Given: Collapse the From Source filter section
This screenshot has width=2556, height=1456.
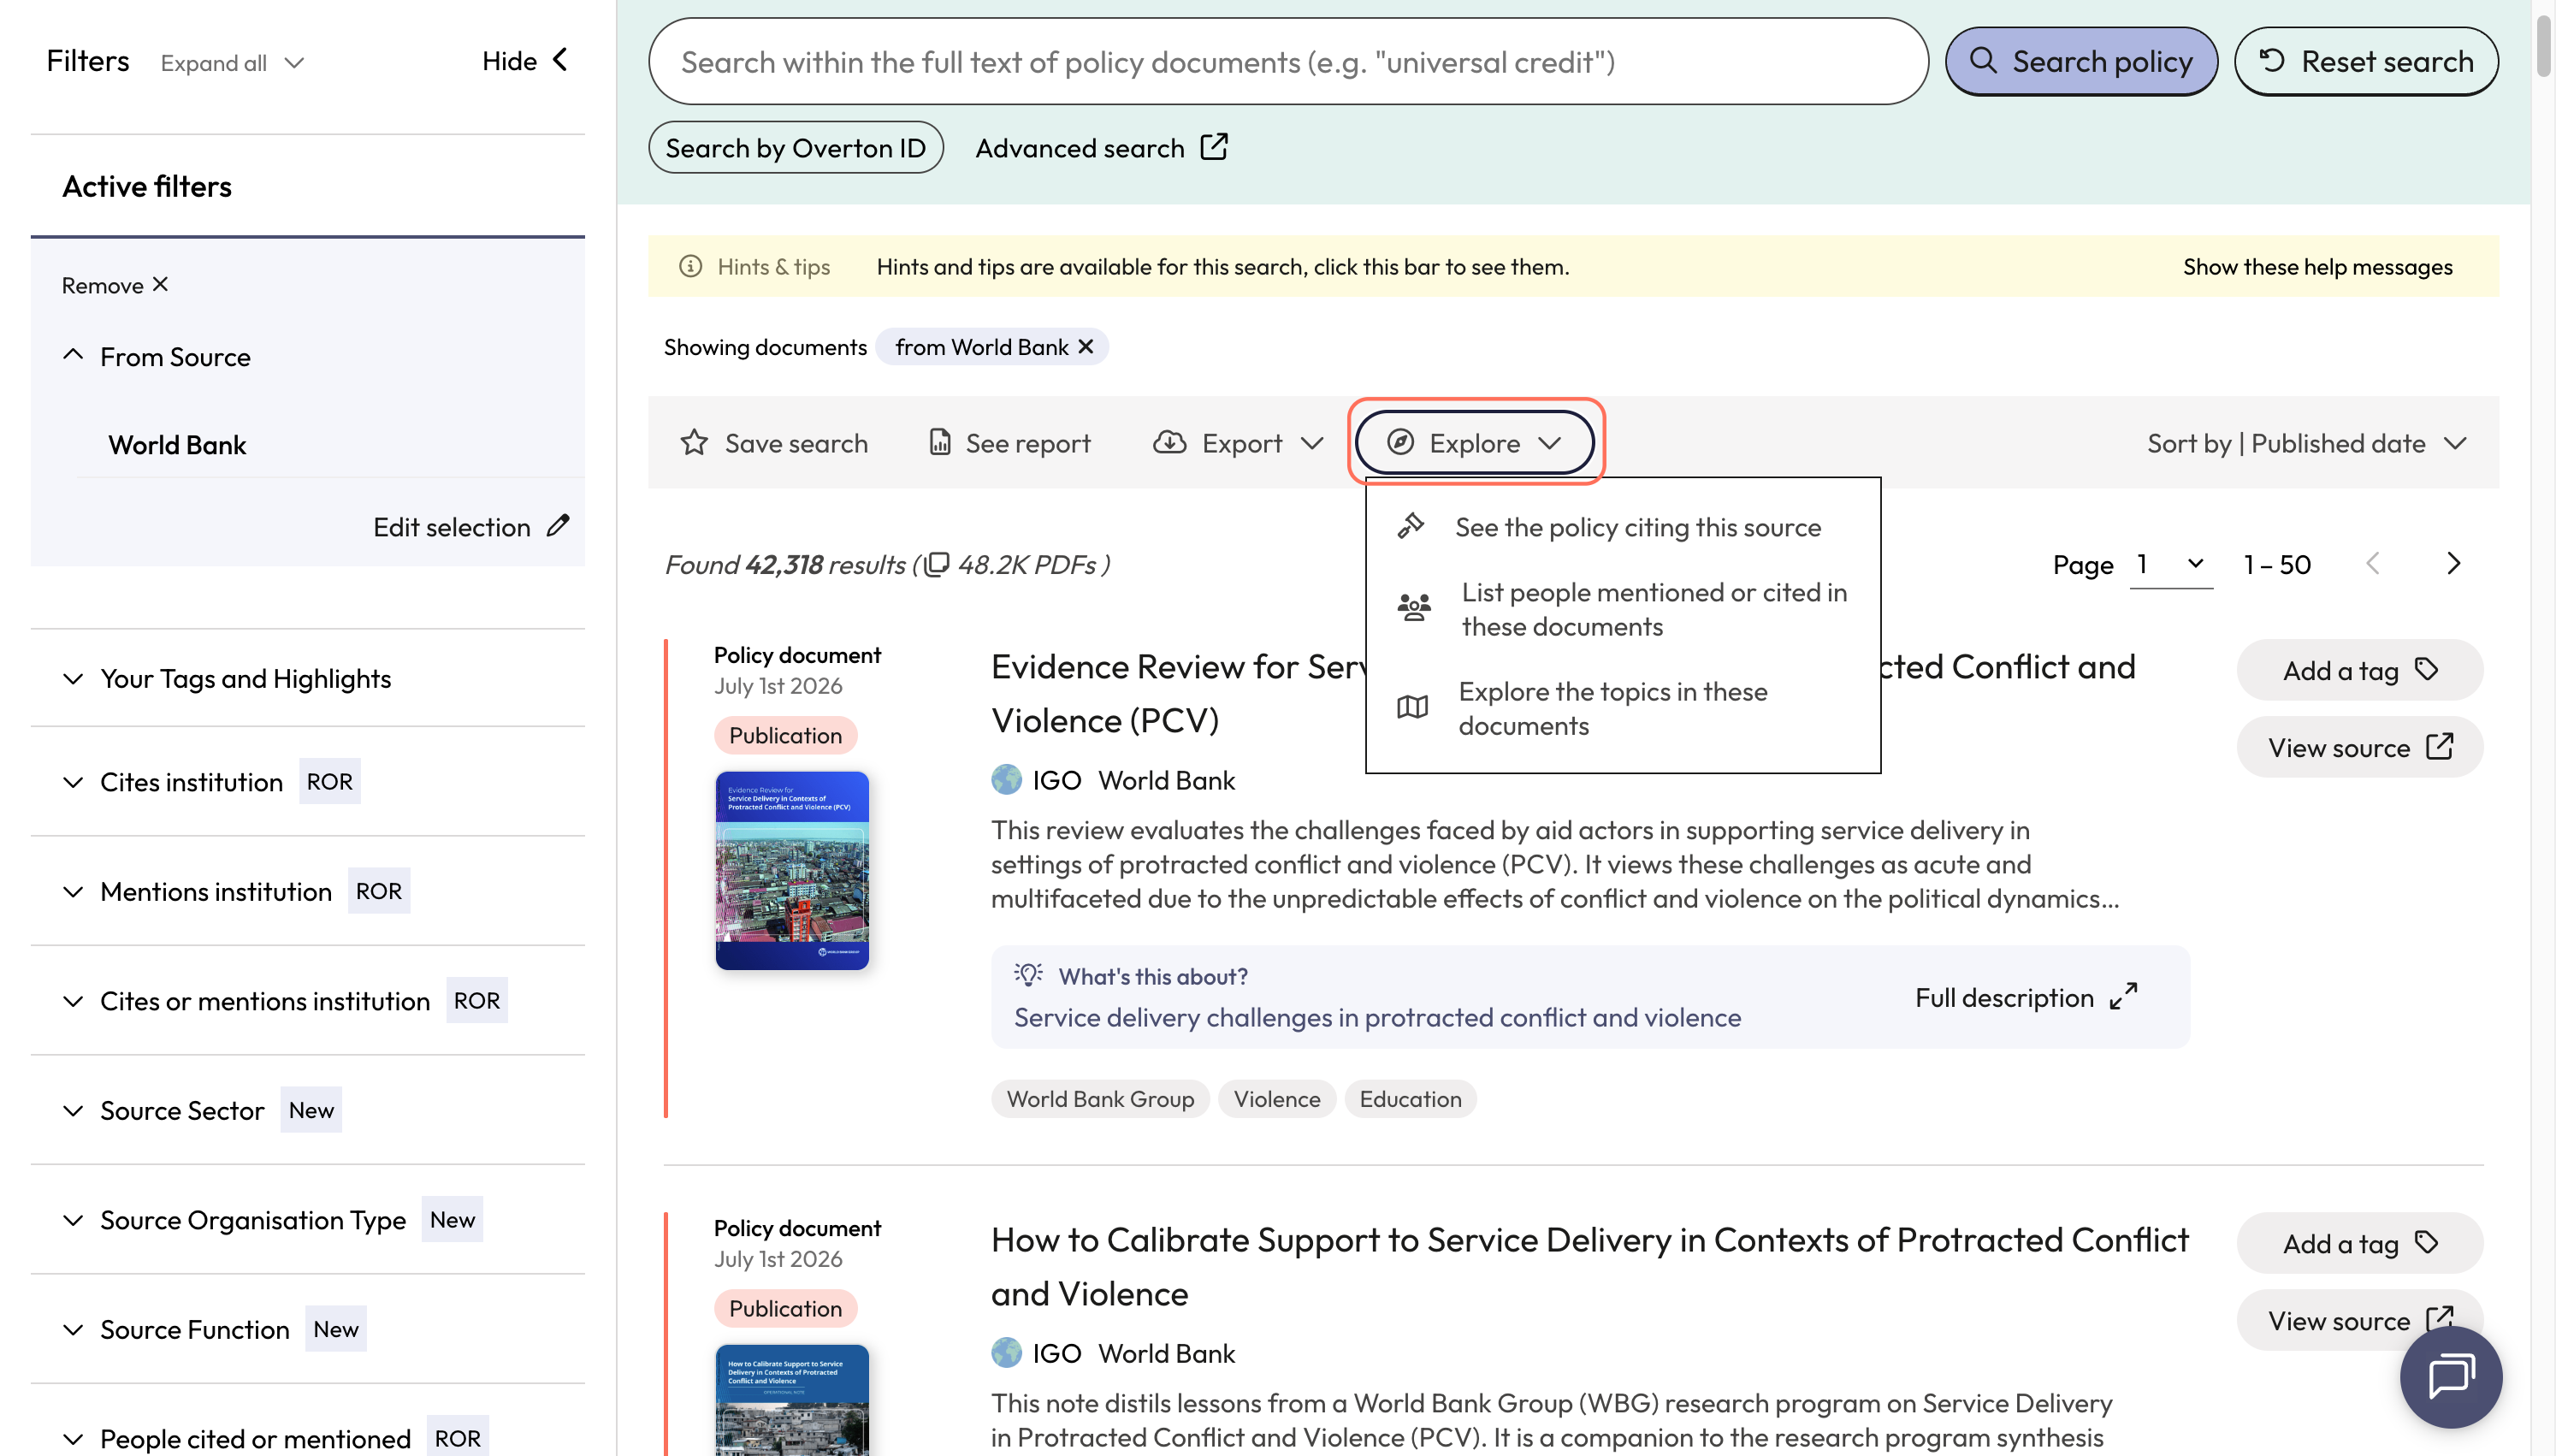Looking at the screenshot, I should tap(73, 355).
